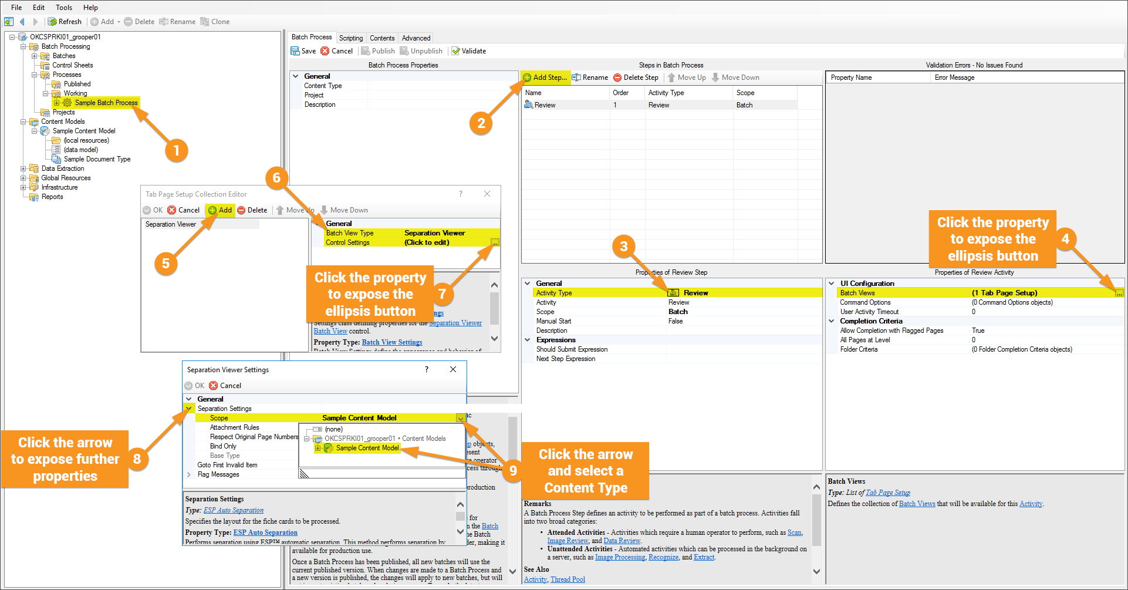This screenshot has height=590, width=1128.
Task: Open the Tools menu
Action: coord(64,8)
